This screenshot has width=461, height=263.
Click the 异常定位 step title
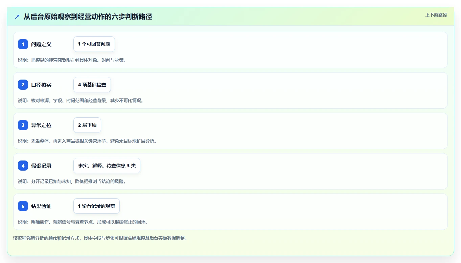(41, 125)
